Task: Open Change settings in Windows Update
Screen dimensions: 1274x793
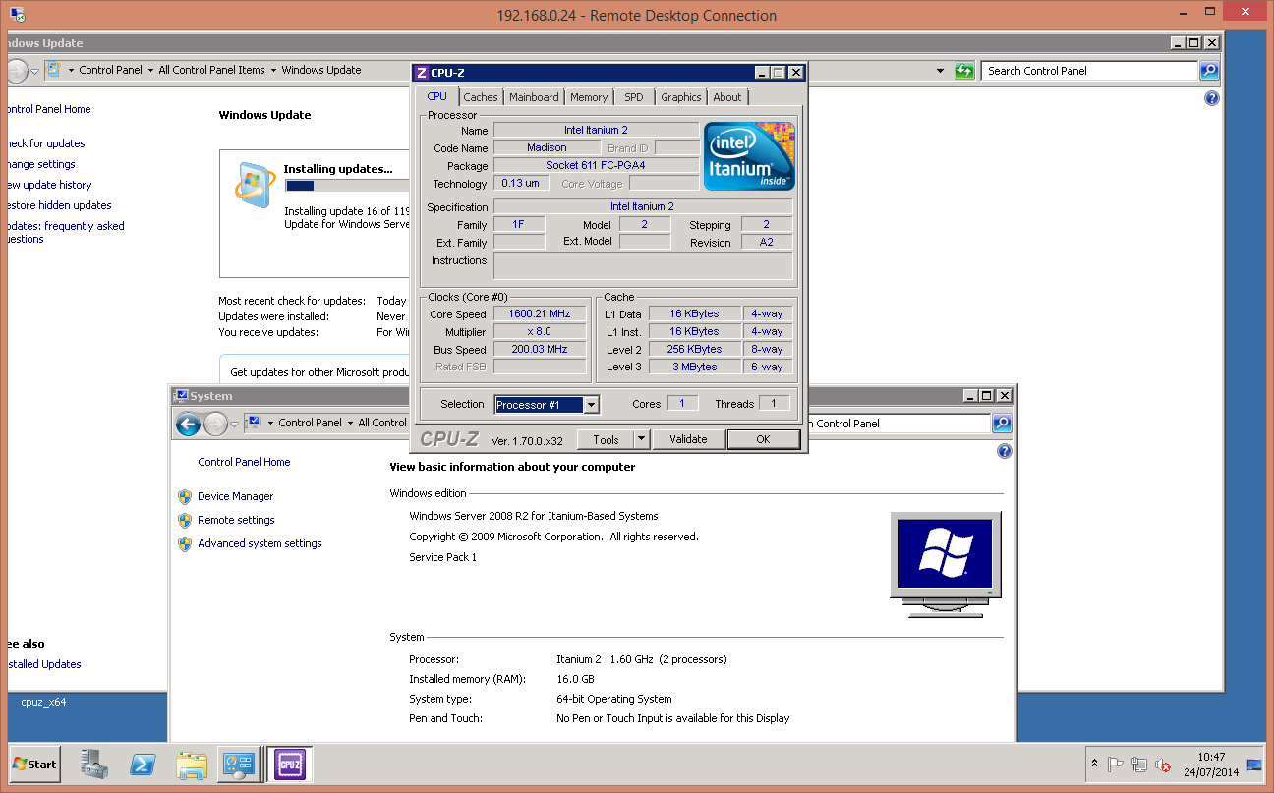Action: pos(40,164)
